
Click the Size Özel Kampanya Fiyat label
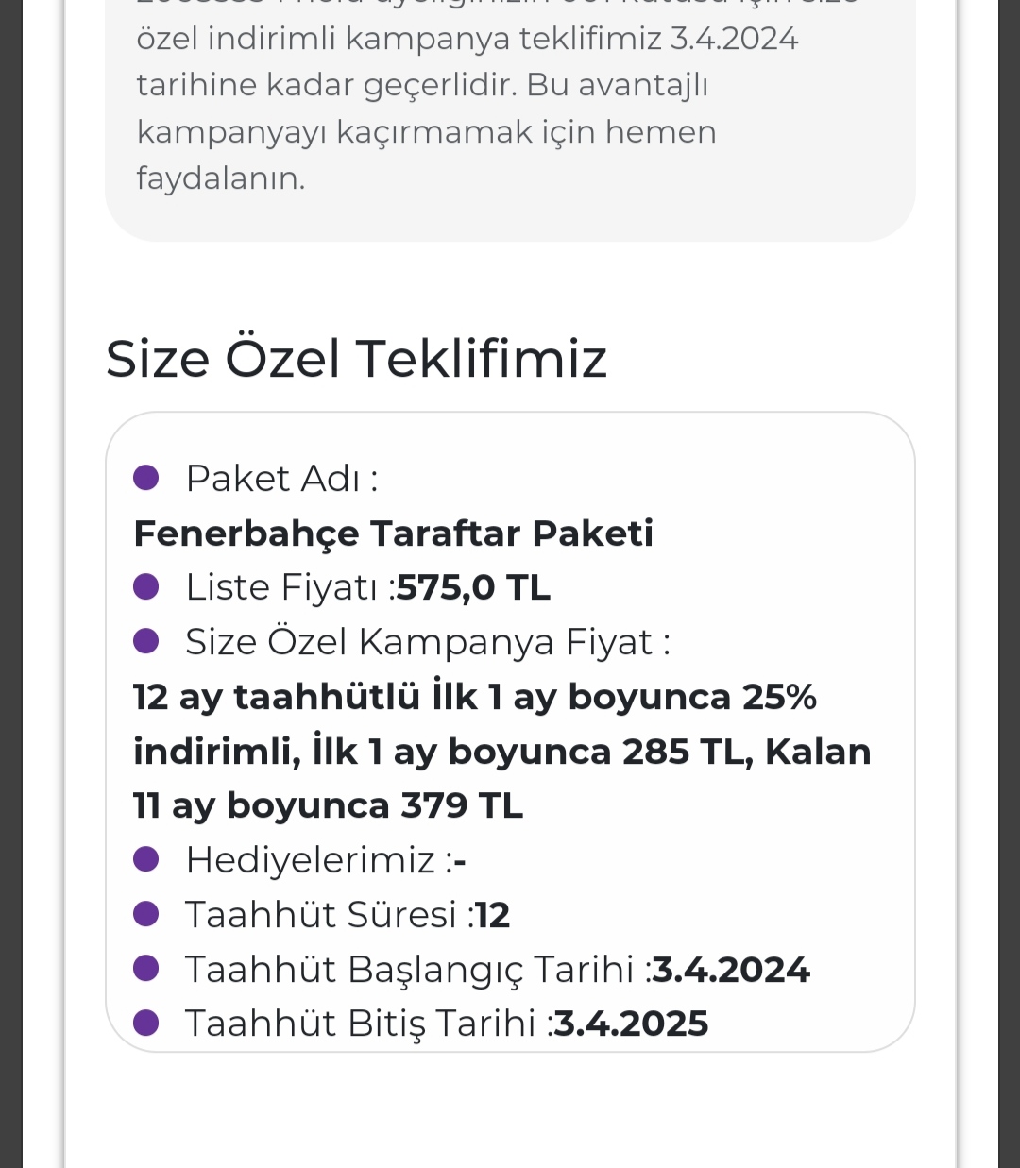(427, 642)
